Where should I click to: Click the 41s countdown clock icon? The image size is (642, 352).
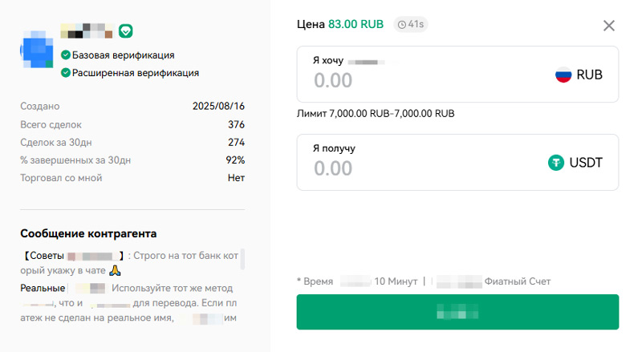point(402,25)
